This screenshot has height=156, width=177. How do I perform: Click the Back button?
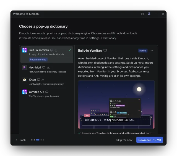click(x=21, y=140)
